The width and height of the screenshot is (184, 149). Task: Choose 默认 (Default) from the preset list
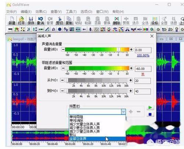point(98,135)
